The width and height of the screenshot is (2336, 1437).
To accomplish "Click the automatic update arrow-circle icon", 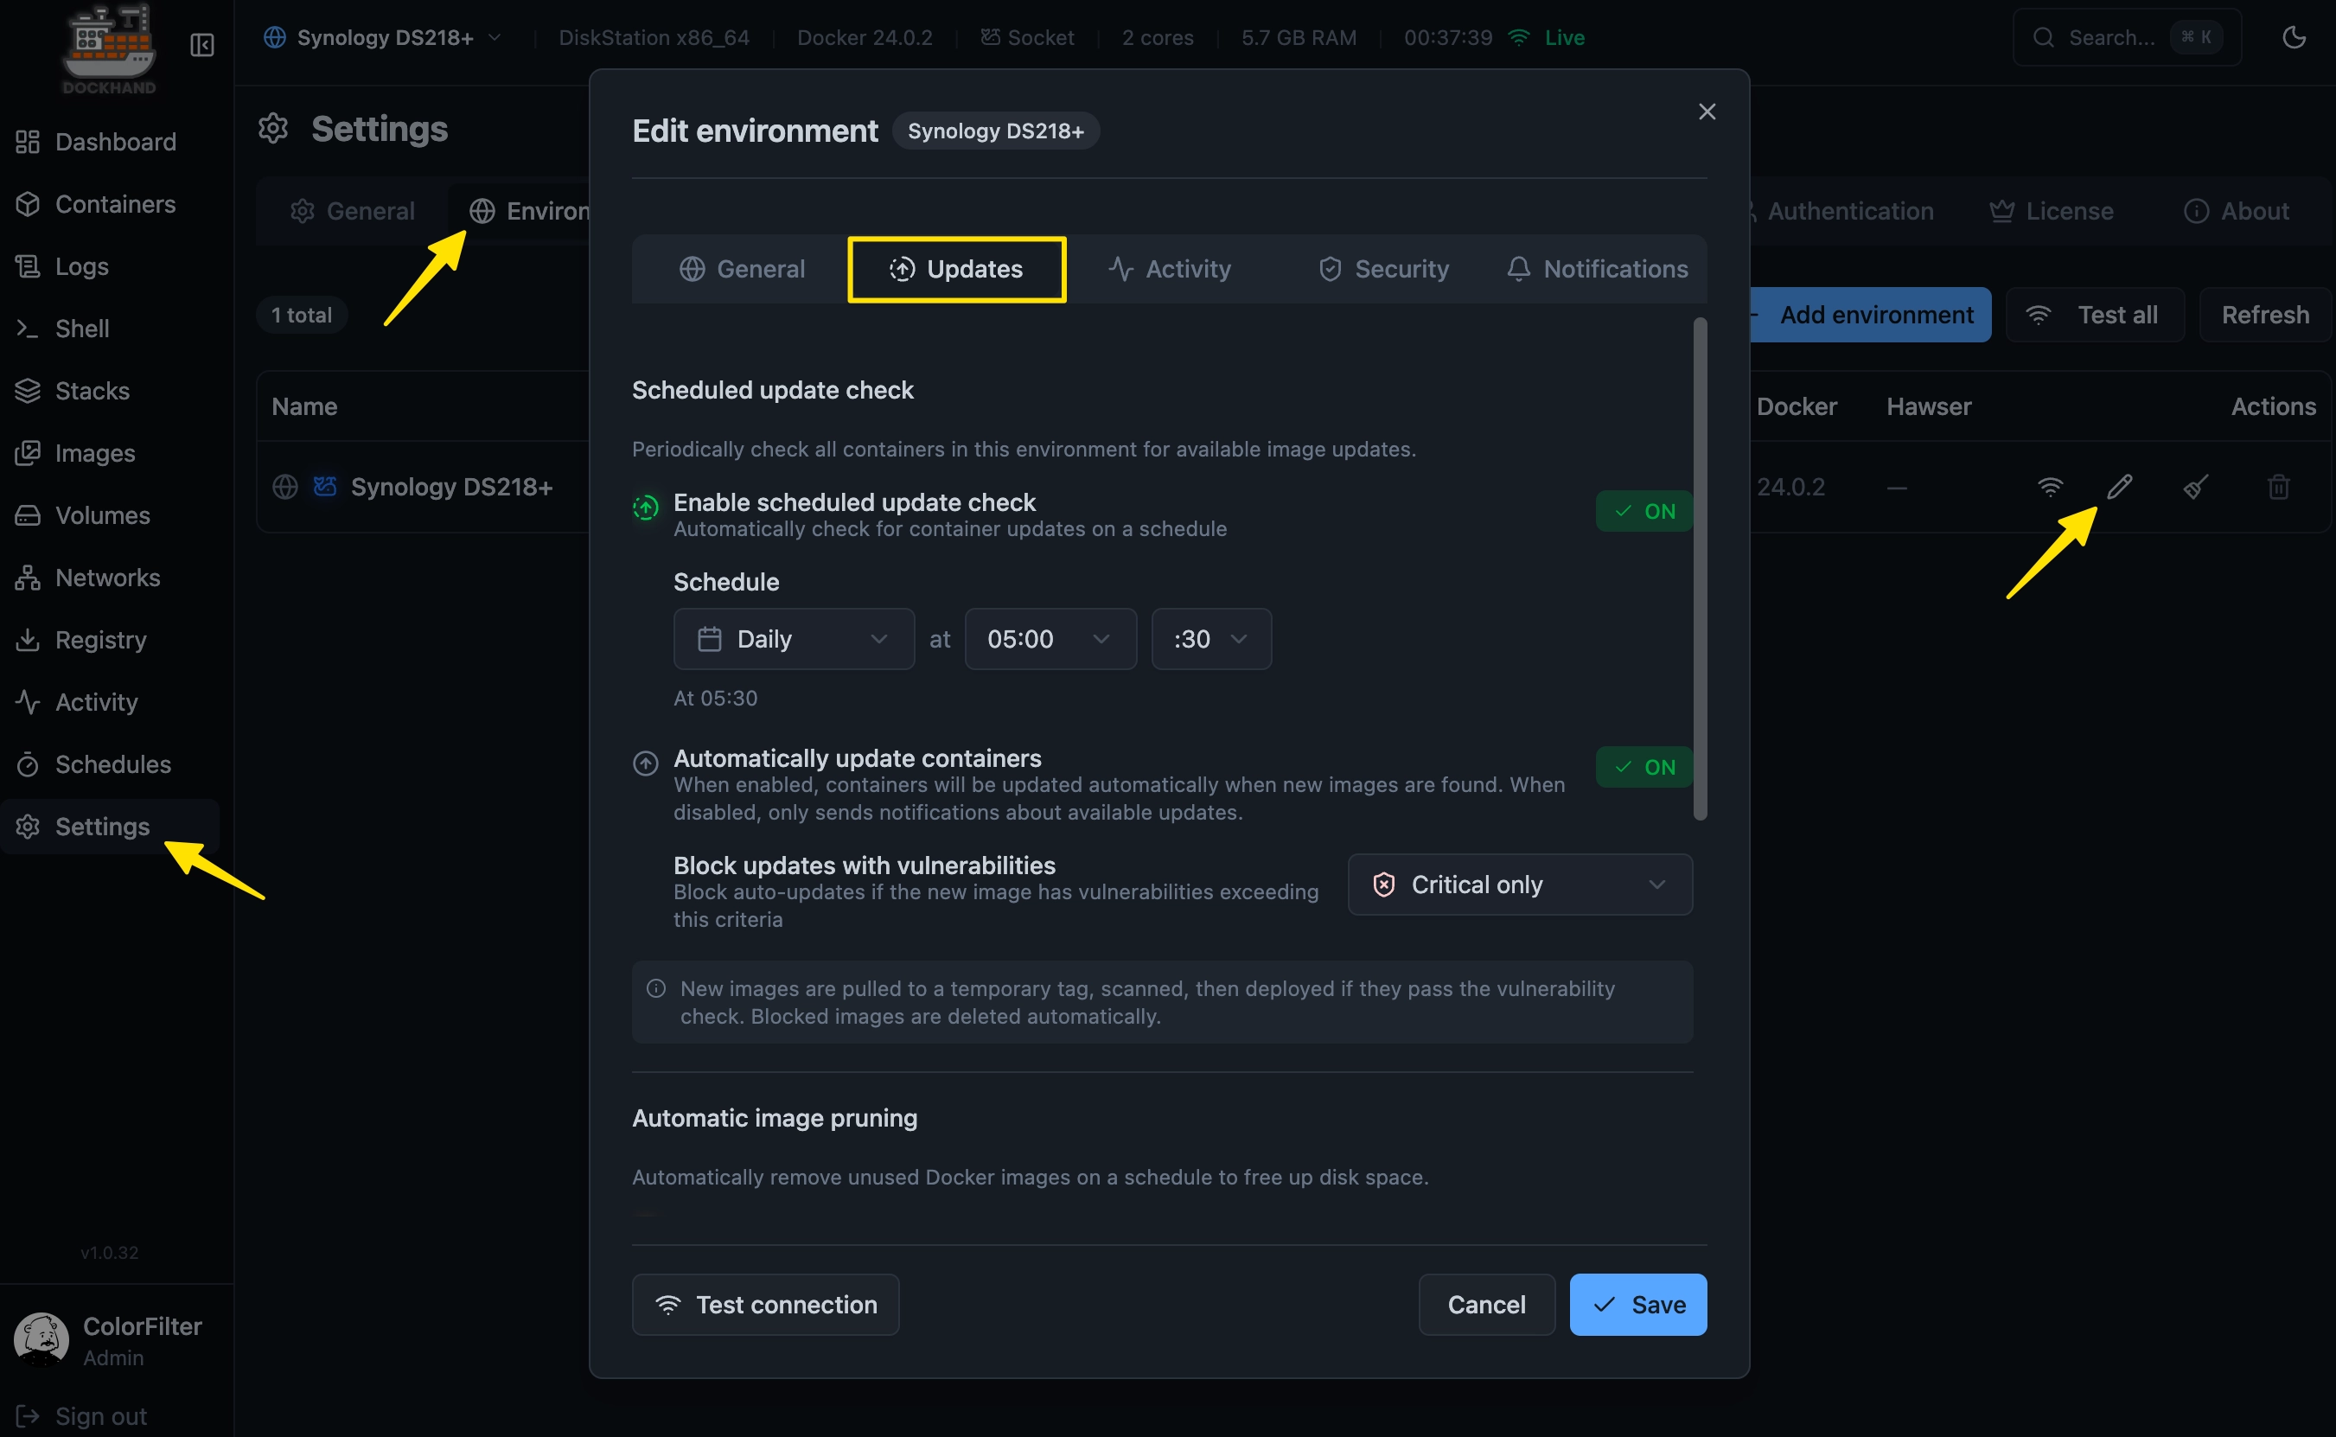I will coord(645,763).
